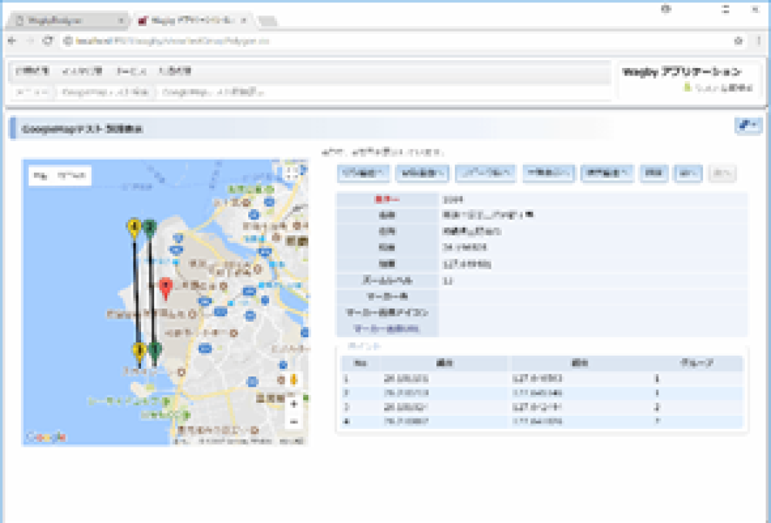Reload the page with the refresh icon
The image size is (771, 523).
tap(48, 41)
